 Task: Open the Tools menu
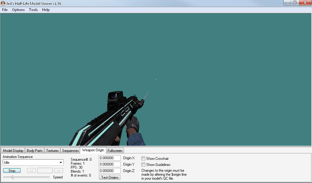pos(33,10)
